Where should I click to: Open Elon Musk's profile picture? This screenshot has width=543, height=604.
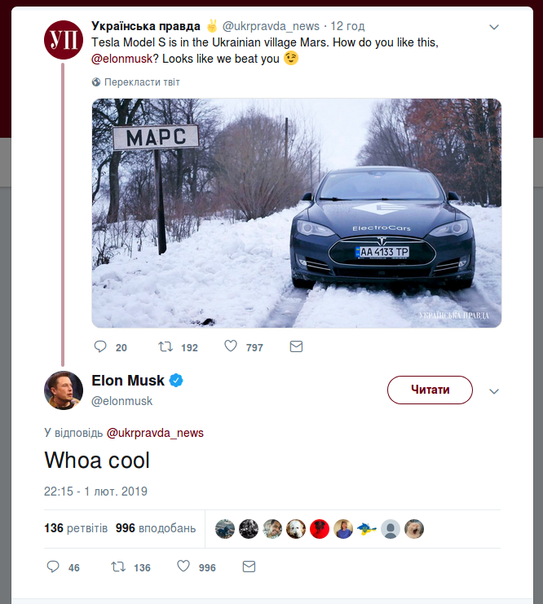[63, 389]
